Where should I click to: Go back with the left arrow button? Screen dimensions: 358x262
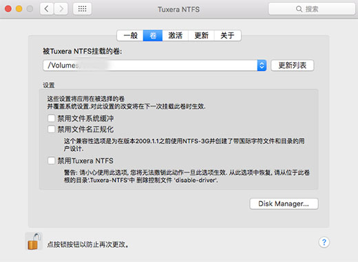[x=47, y=9]
